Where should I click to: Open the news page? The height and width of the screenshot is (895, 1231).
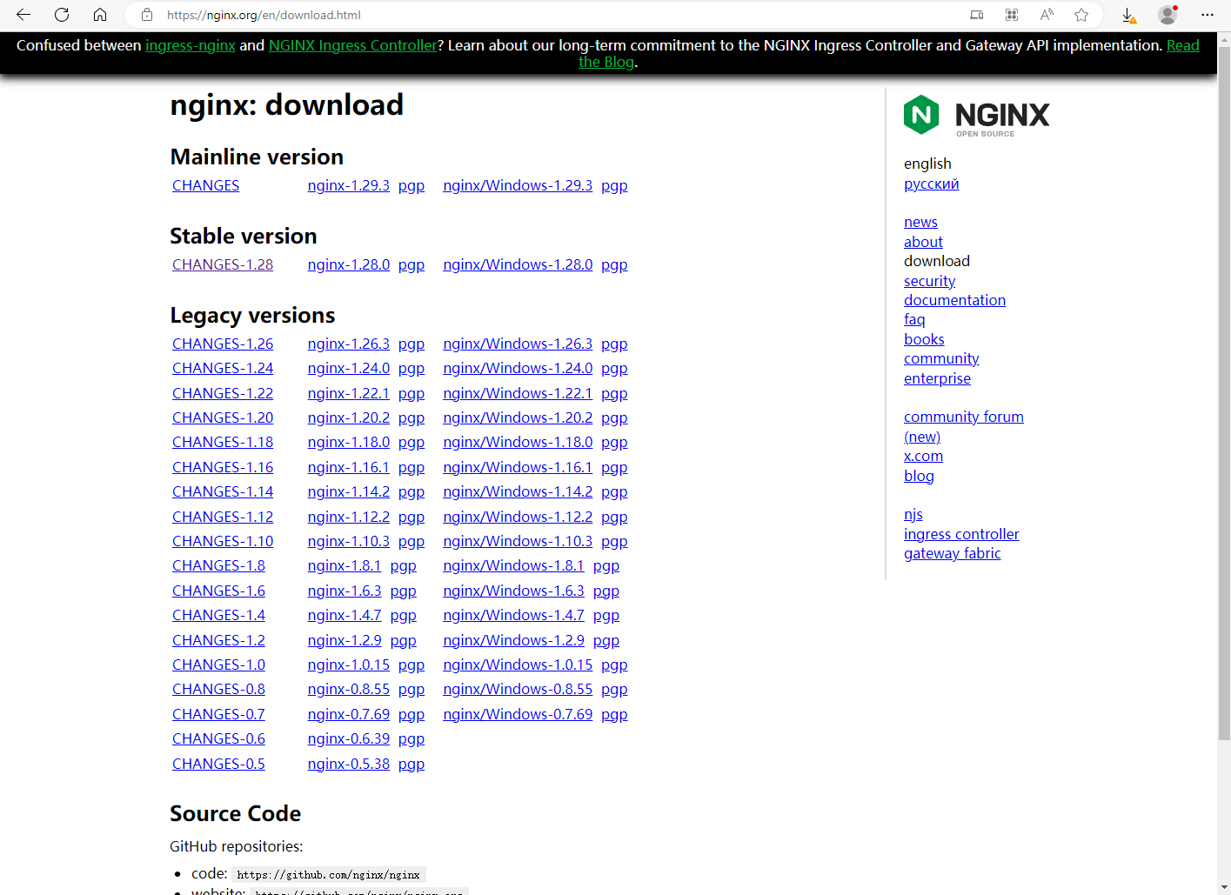pyautogui.click(x=920, y=222)
